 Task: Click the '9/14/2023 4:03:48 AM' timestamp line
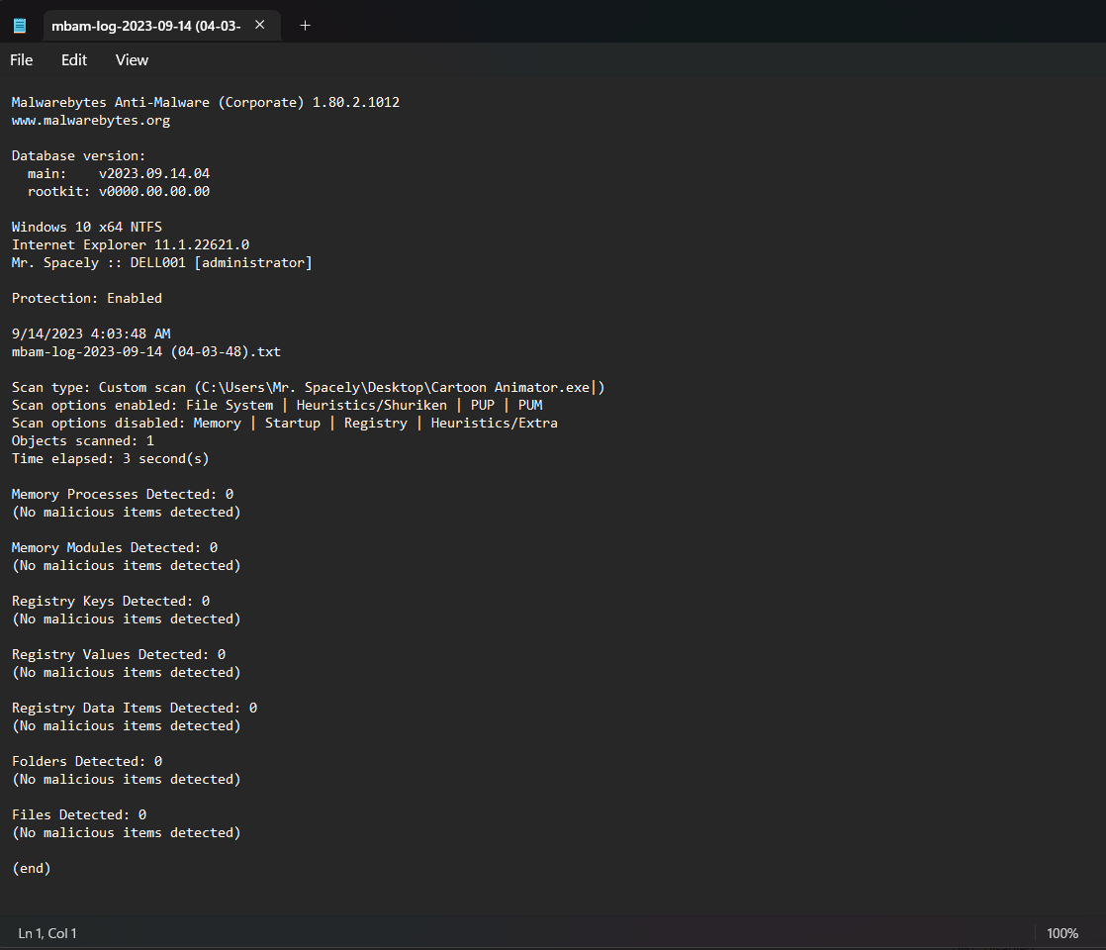pyautogui.click(x=91, y=333)
